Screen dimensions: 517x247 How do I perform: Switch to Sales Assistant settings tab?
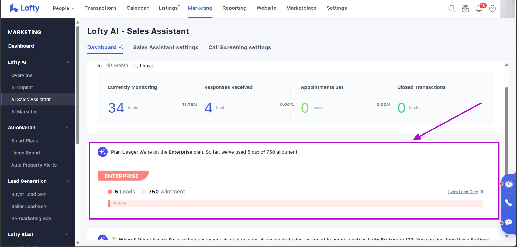166,48
